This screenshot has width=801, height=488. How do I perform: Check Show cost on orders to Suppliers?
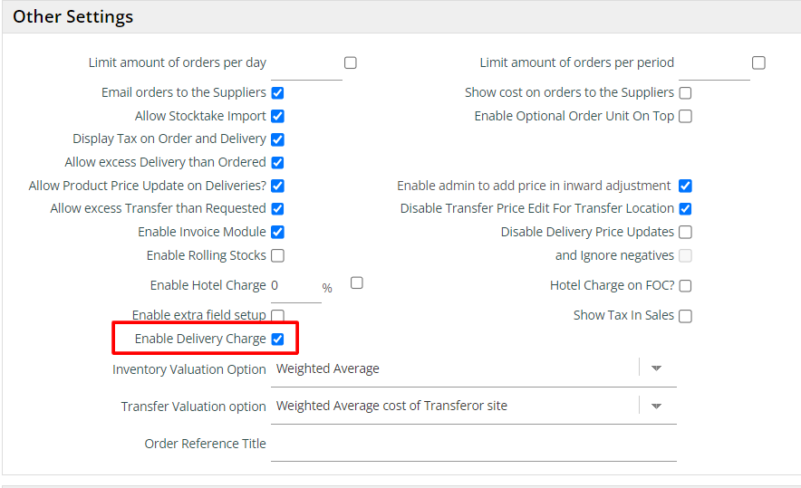[685, 92]
